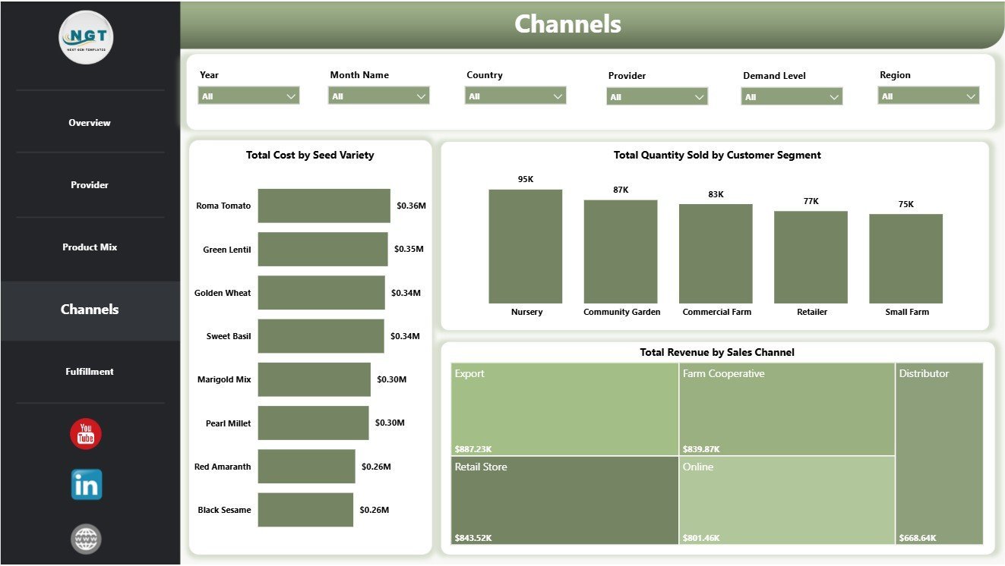Select the Retail Store treemap tile

[564, 500]
